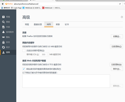
Task: Open connection 设置(E)... button
Action: (117, 36)
